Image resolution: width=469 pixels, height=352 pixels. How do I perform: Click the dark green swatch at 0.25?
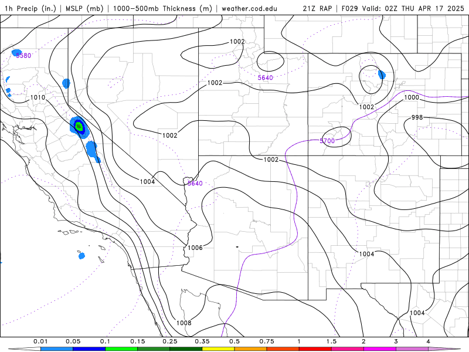pyautogui.click(x=186, y=349)
